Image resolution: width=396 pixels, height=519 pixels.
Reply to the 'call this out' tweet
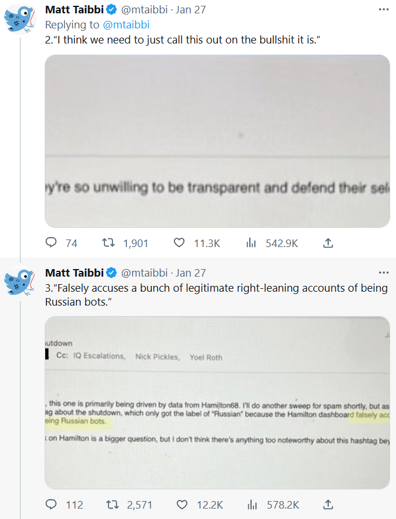coord(51,244)
